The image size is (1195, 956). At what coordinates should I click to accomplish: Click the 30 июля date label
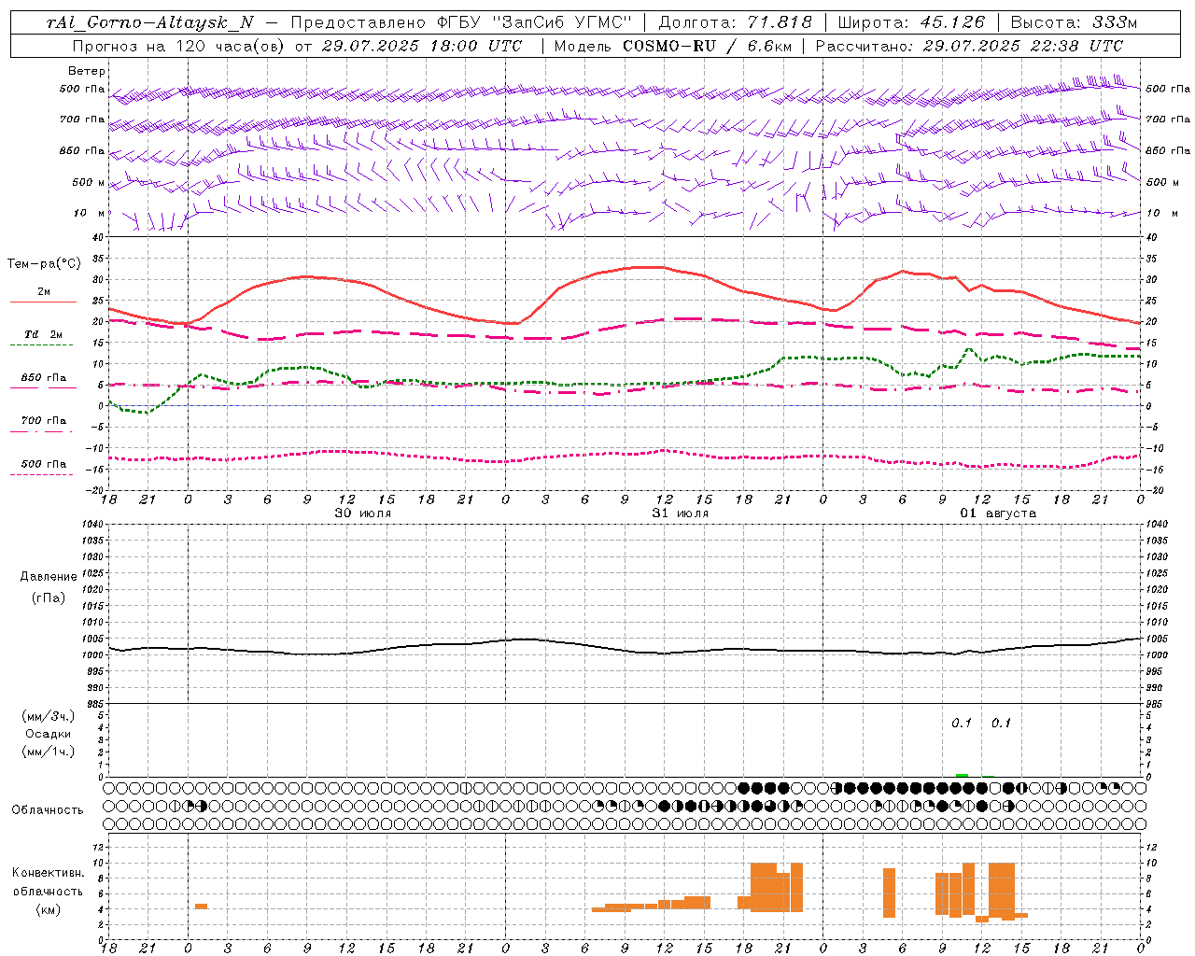(x=363, y=513)
